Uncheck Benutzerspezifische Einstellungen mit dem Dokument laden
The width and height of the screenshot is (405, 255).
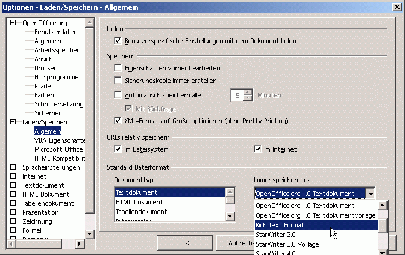click(x=118, y=41)
